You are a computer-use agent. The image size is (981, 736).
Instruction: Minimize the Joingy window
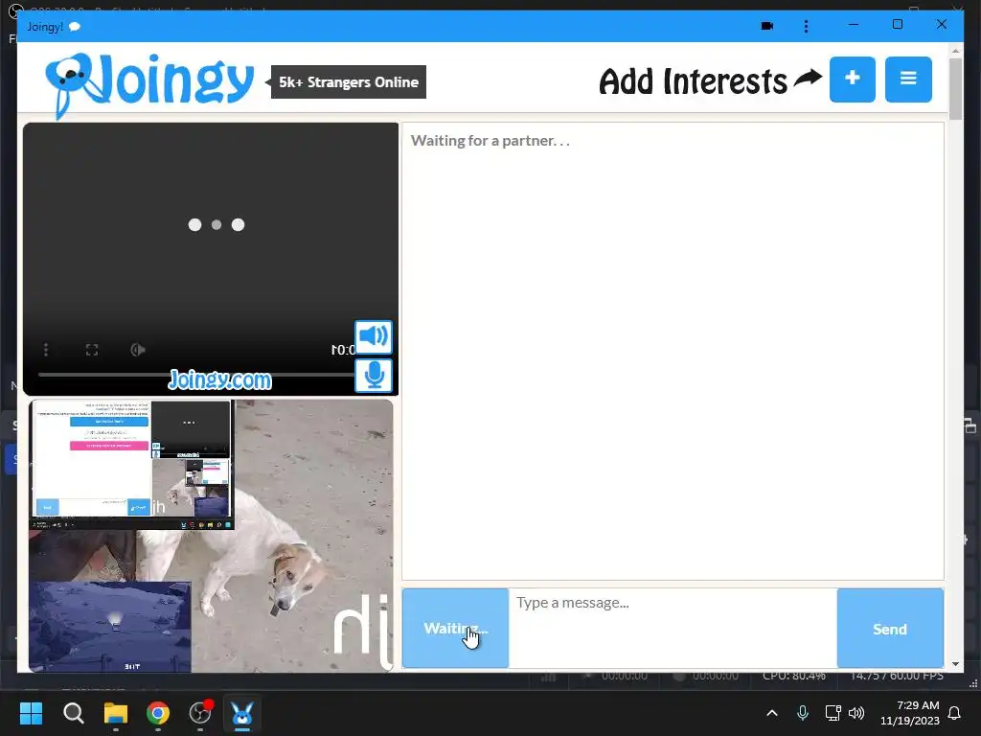pos(854,24)
